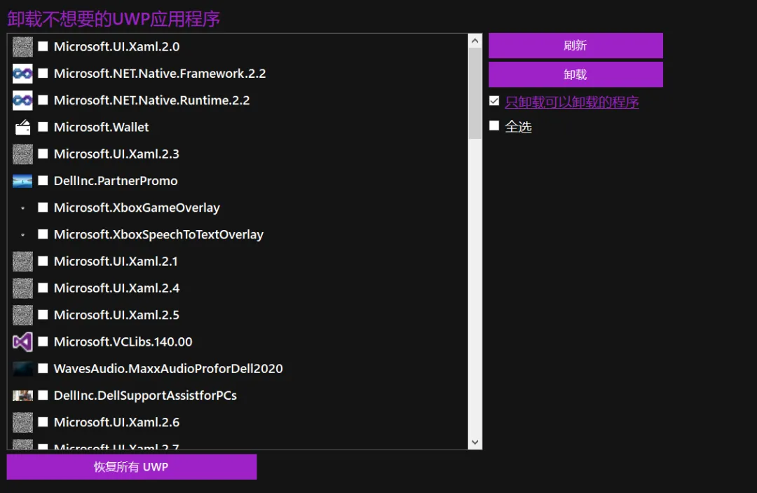This screenshot has width=757, height=493.
Task: Check the Microsoft.UI.Xaml.2.0 checkbox
Action: 43,46
